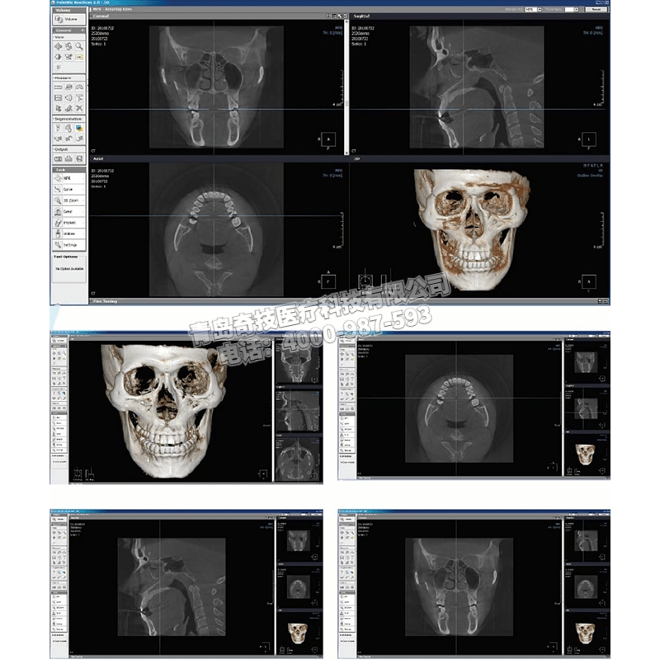Open the Canal task
Screen dimensions: 660x660
[68, 212]
